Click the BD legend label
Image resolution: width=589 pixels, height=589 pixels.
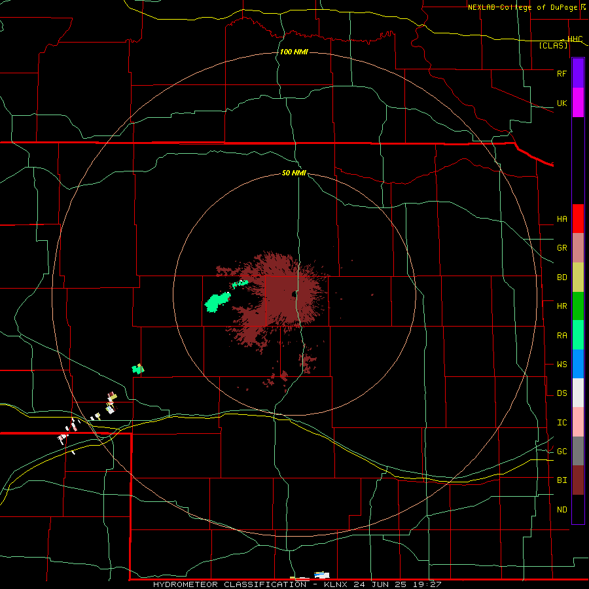coord(562,277)
